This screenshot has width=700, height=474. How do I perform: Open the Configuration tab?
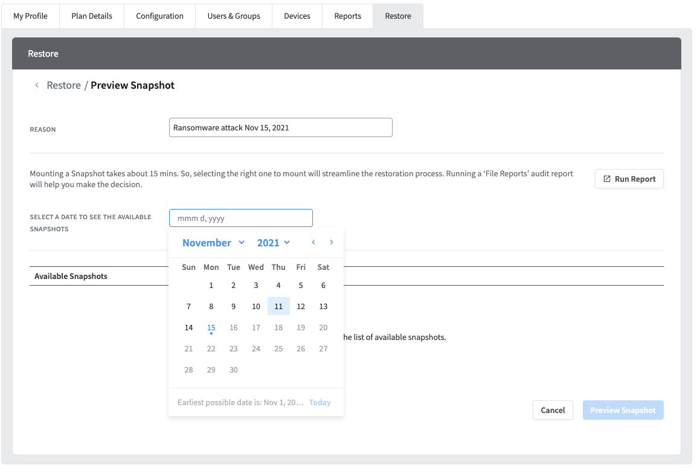click(159, 16)
